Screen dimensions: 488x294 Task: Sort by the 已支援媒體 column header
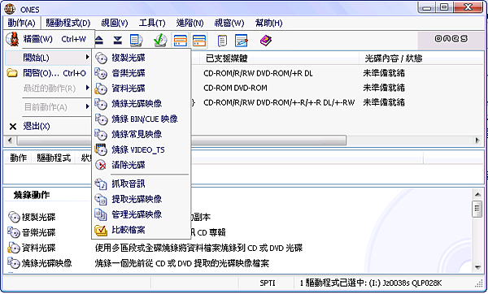point(279,58)
